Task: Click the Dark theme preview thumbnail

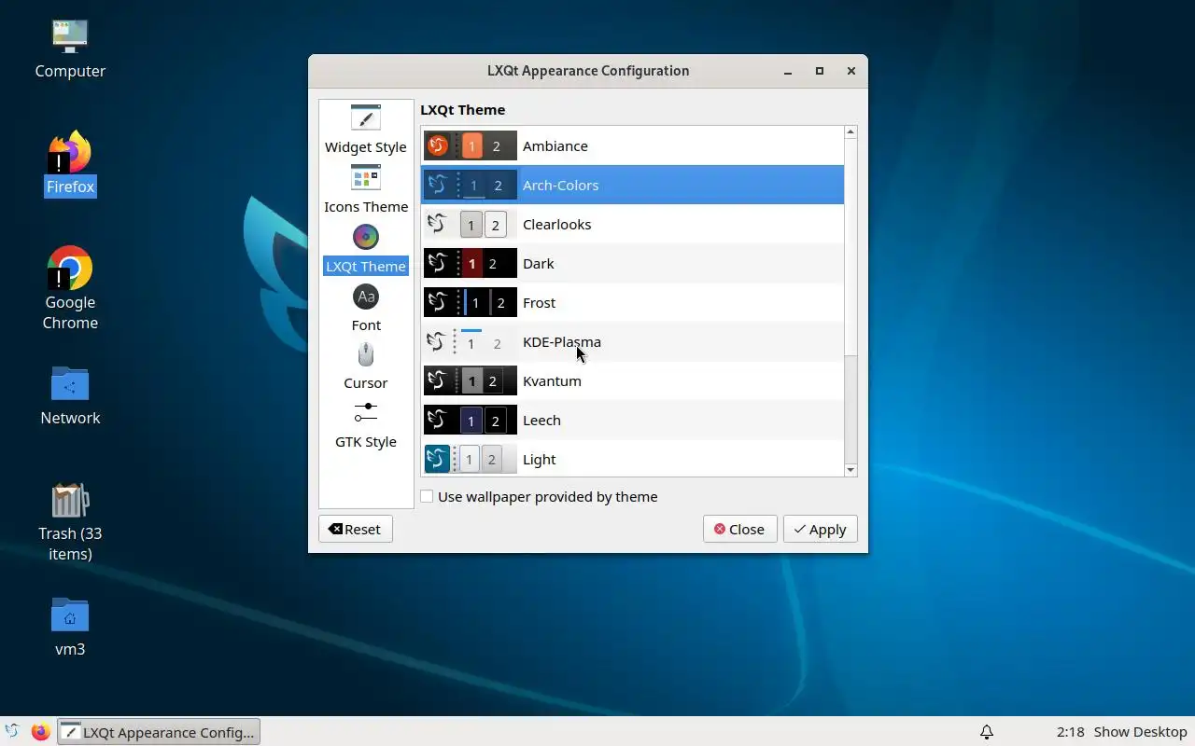Action: 471,263
